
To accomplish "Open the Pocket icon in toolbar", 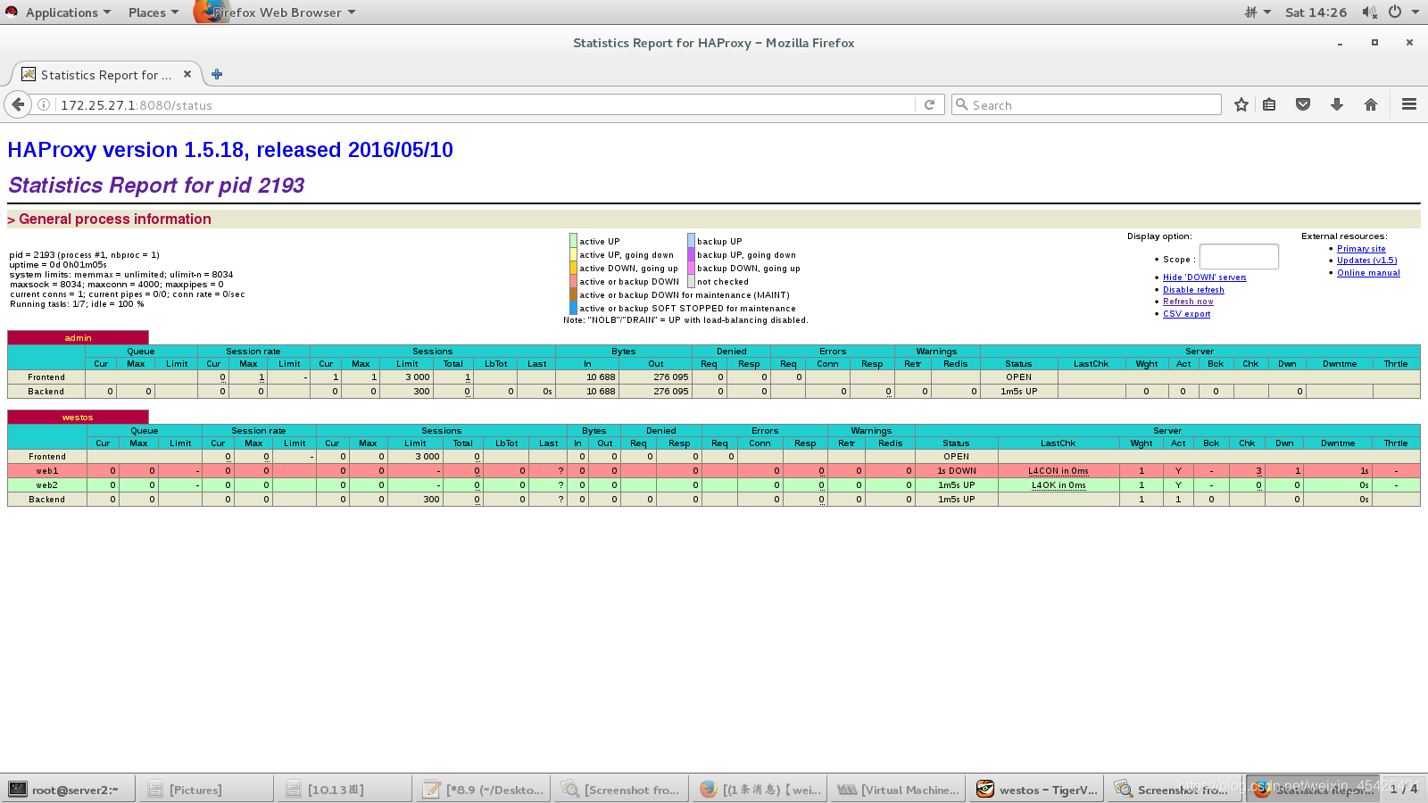I will 1303,104.
